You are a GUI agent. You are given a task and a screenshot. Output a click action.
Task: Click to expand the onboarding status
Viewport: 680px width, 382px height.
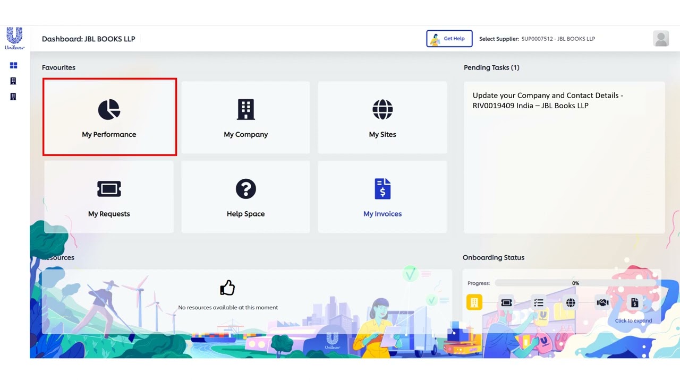pos(633,320)
